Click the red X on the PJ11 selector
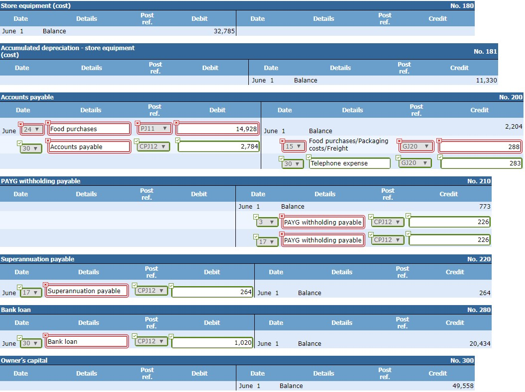This screenshot has height=392, width=525. click(137, 122)
